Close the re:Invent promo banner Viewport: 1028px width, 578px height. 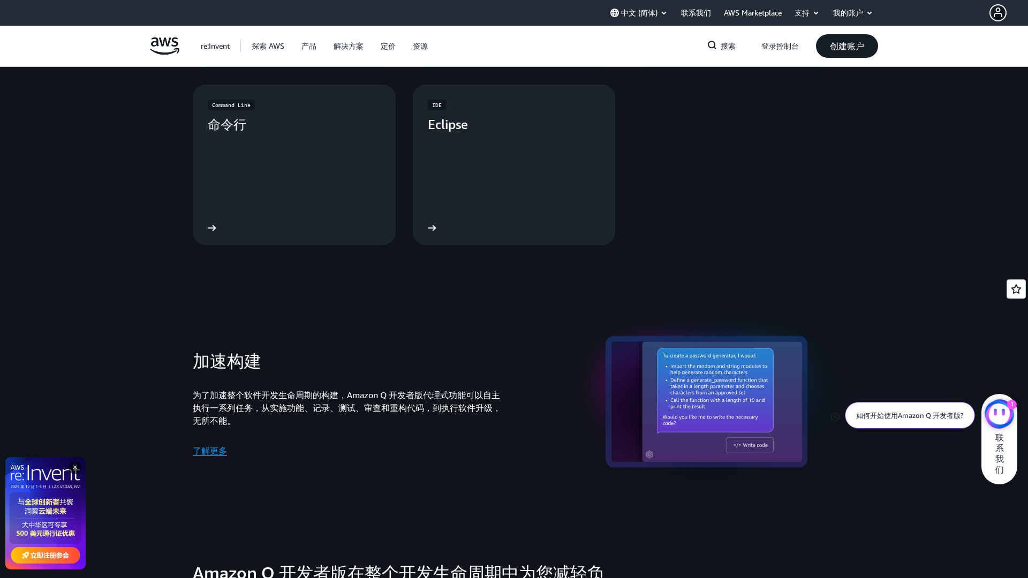pos(75,467)
